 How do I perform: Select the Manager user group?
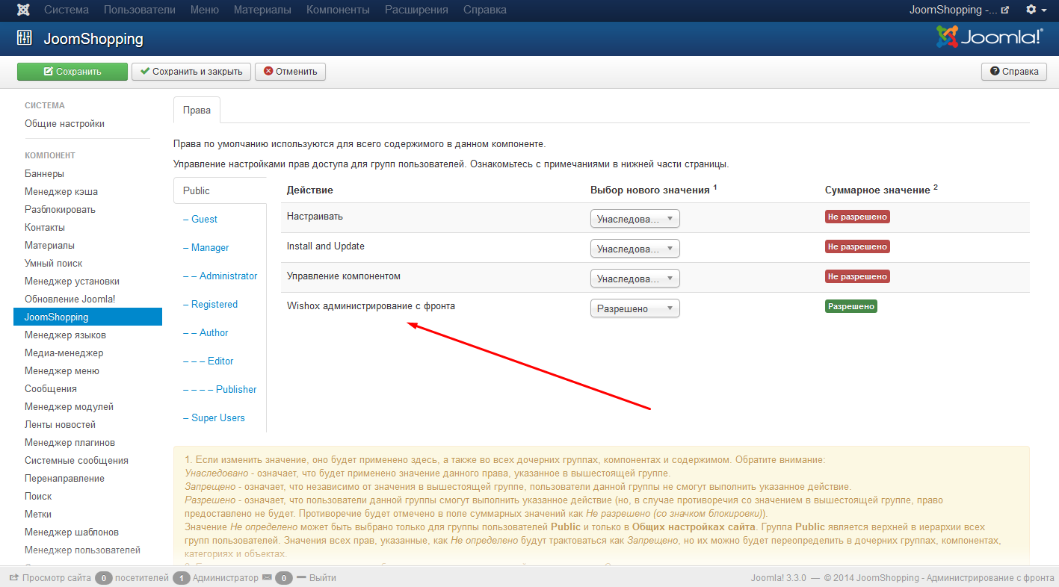point(206,248)
